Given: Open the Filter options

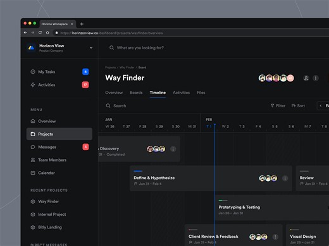Looking at the screenshot, I should [x=278, y=106].
